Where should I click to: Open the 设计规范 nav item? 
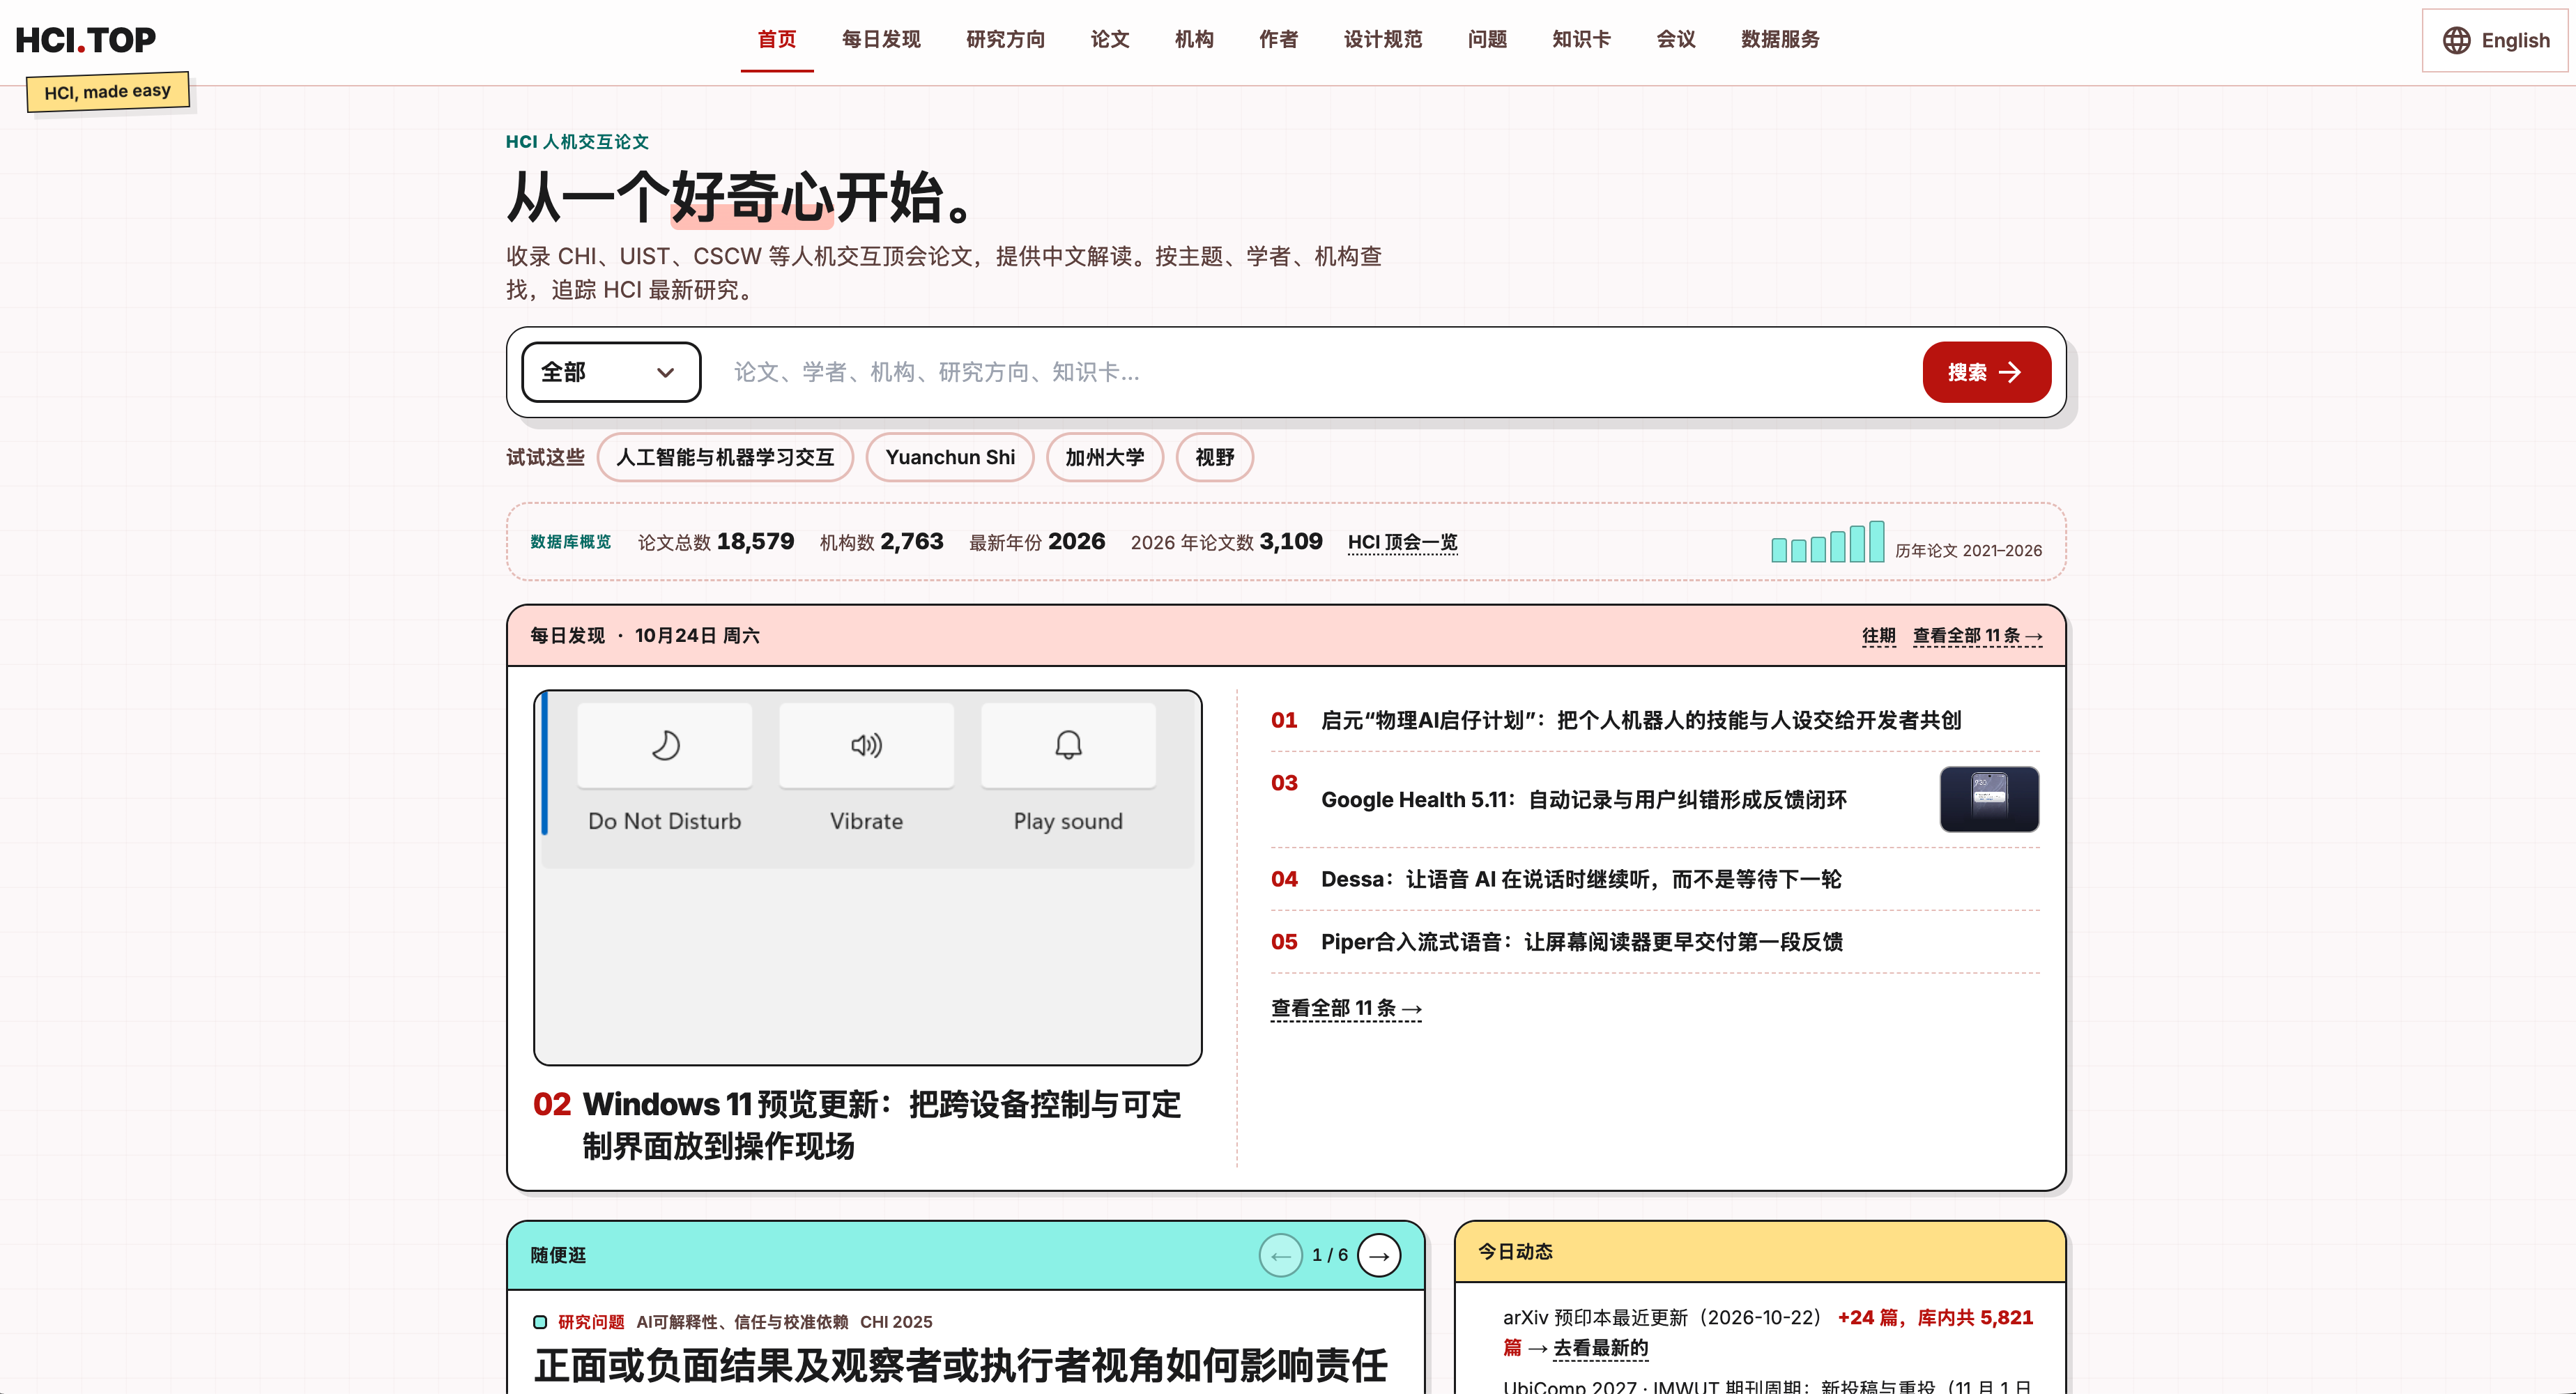point(1383,39)
